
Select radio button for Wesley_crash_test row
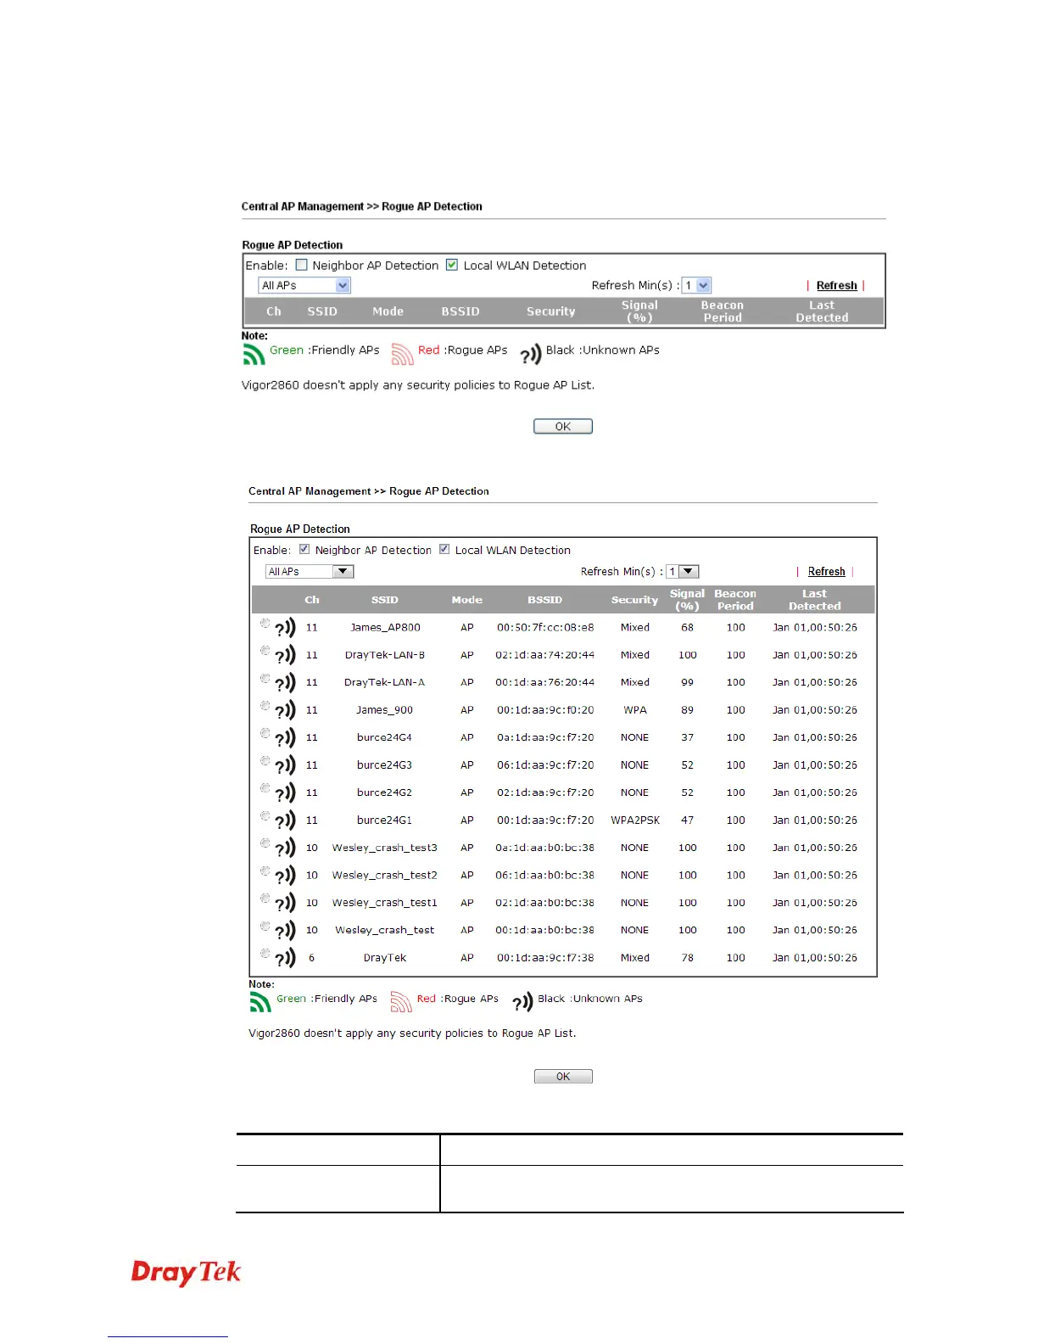(265, 926)
